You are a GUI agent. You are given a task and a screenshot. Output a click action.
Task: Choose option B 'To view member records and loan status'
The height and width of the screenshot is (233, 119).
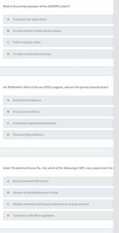(x=58, y=31)
